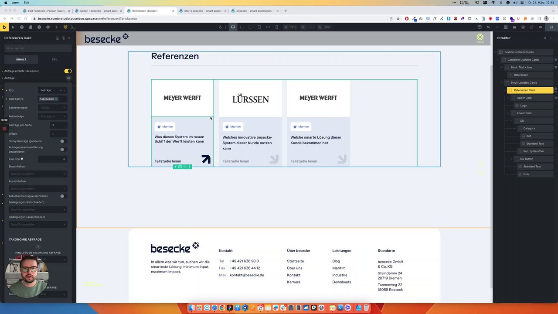The image size is (558, 314).
Task: Switch to the Start | besecke browser tab
Action: [x=203, y=11]
